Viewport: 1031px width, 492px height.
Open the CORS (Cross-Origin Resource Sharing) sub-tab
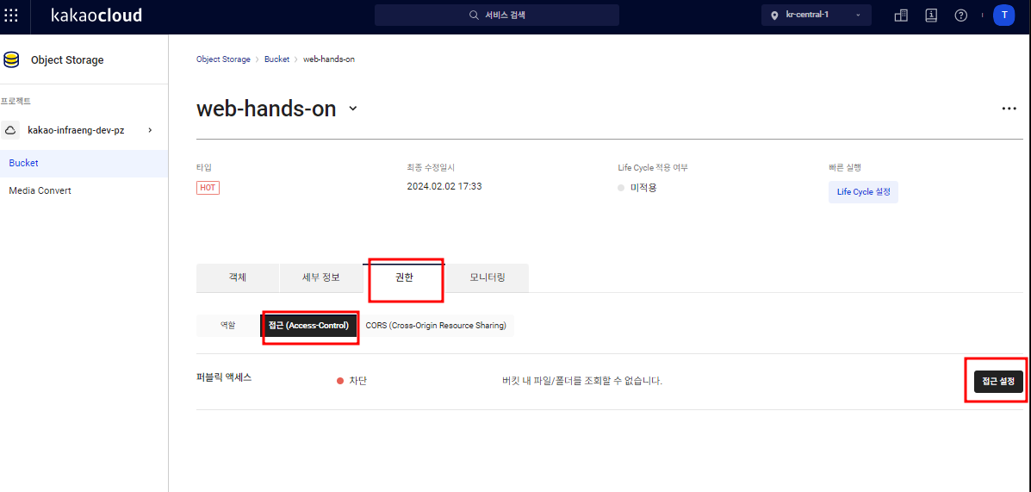[436, 325]
